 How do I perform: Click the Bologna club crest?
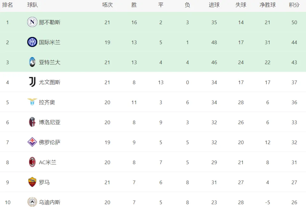point(32,122)
